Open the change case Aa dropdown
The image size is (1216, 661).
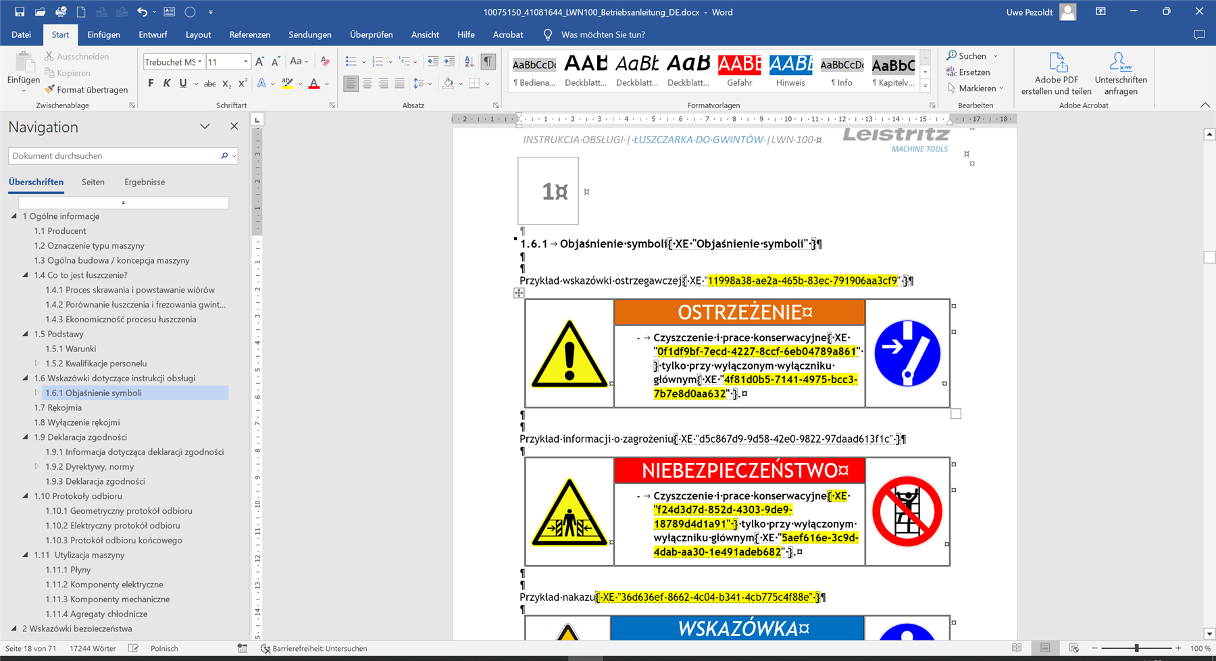(299, 62)
